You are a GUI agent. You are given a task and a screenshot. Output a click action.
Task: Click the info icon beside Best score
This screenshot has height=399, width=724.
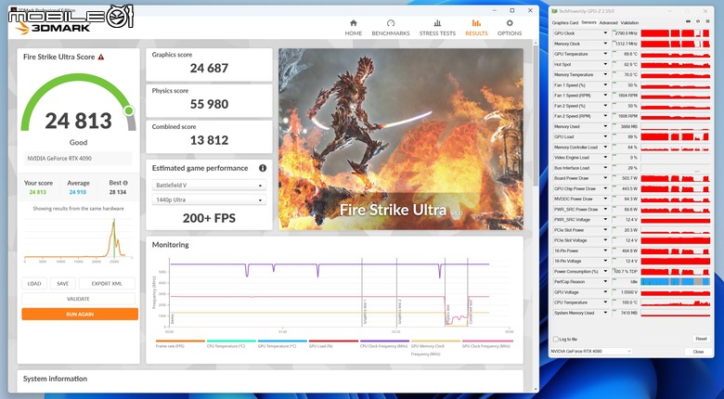pyautogui.click(x=125, y=183)
